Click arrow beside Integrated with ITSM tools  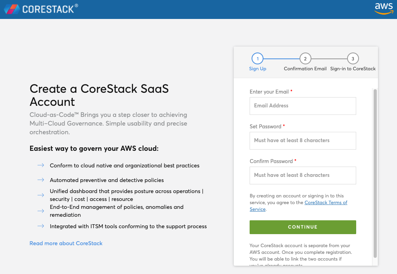41,226
